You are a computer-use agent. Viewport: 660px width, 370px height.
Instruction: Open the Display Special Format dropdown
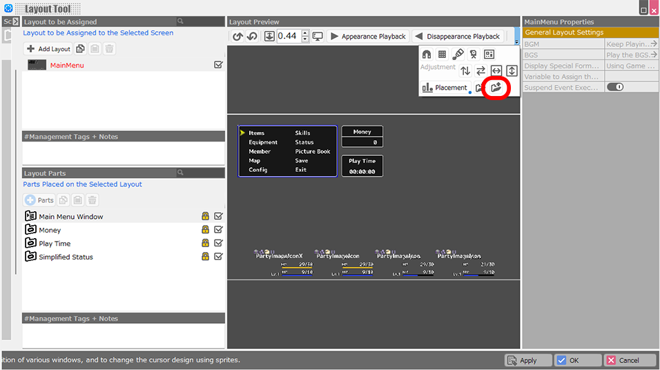(631, 66)
